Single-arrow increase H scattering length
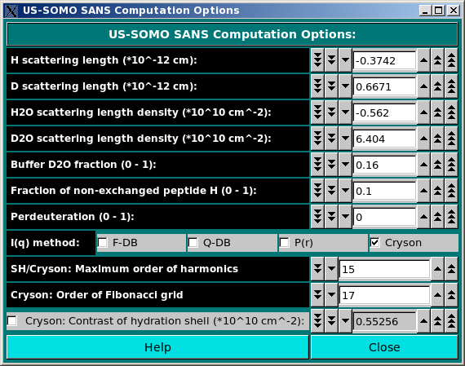 (423, 60)
